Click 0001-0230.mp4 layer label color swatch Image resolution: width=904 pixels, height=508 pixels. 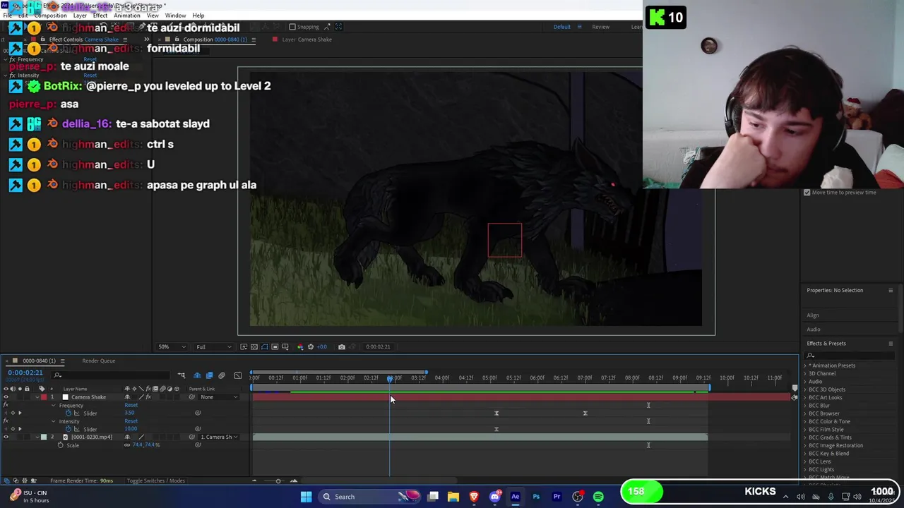click(44, 437)
